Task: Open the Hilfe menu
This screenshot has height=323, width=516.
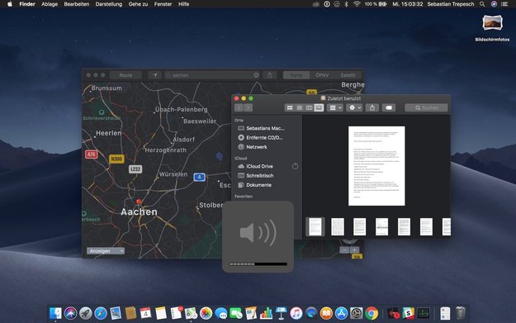Action: [183, 4]
